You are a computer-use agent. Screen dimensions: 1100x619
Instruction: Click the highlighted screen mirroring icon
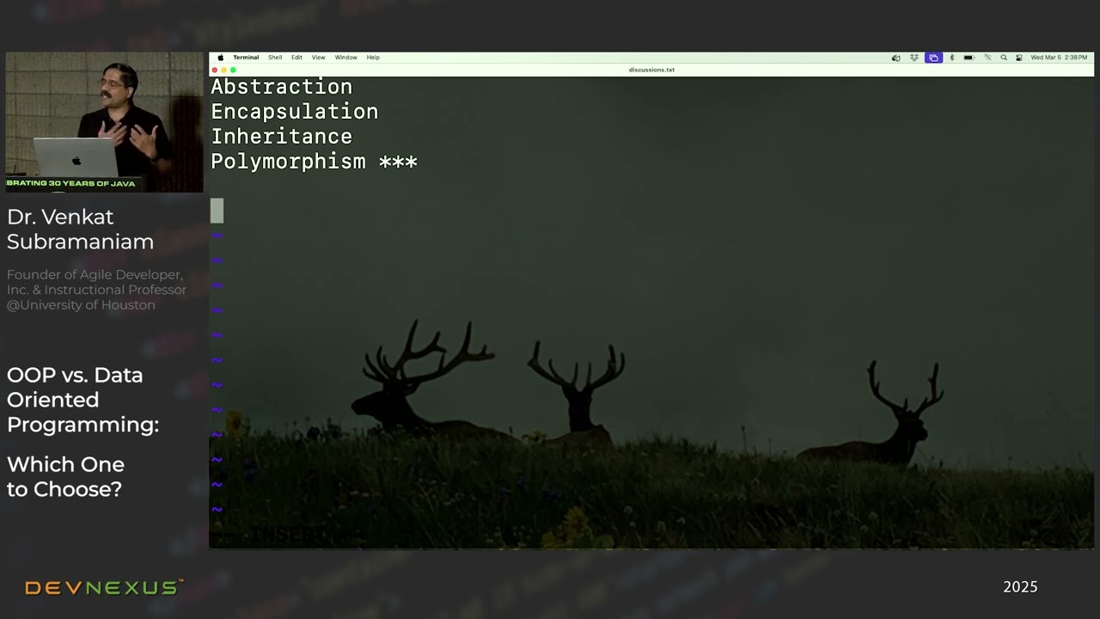coord(933,58)
